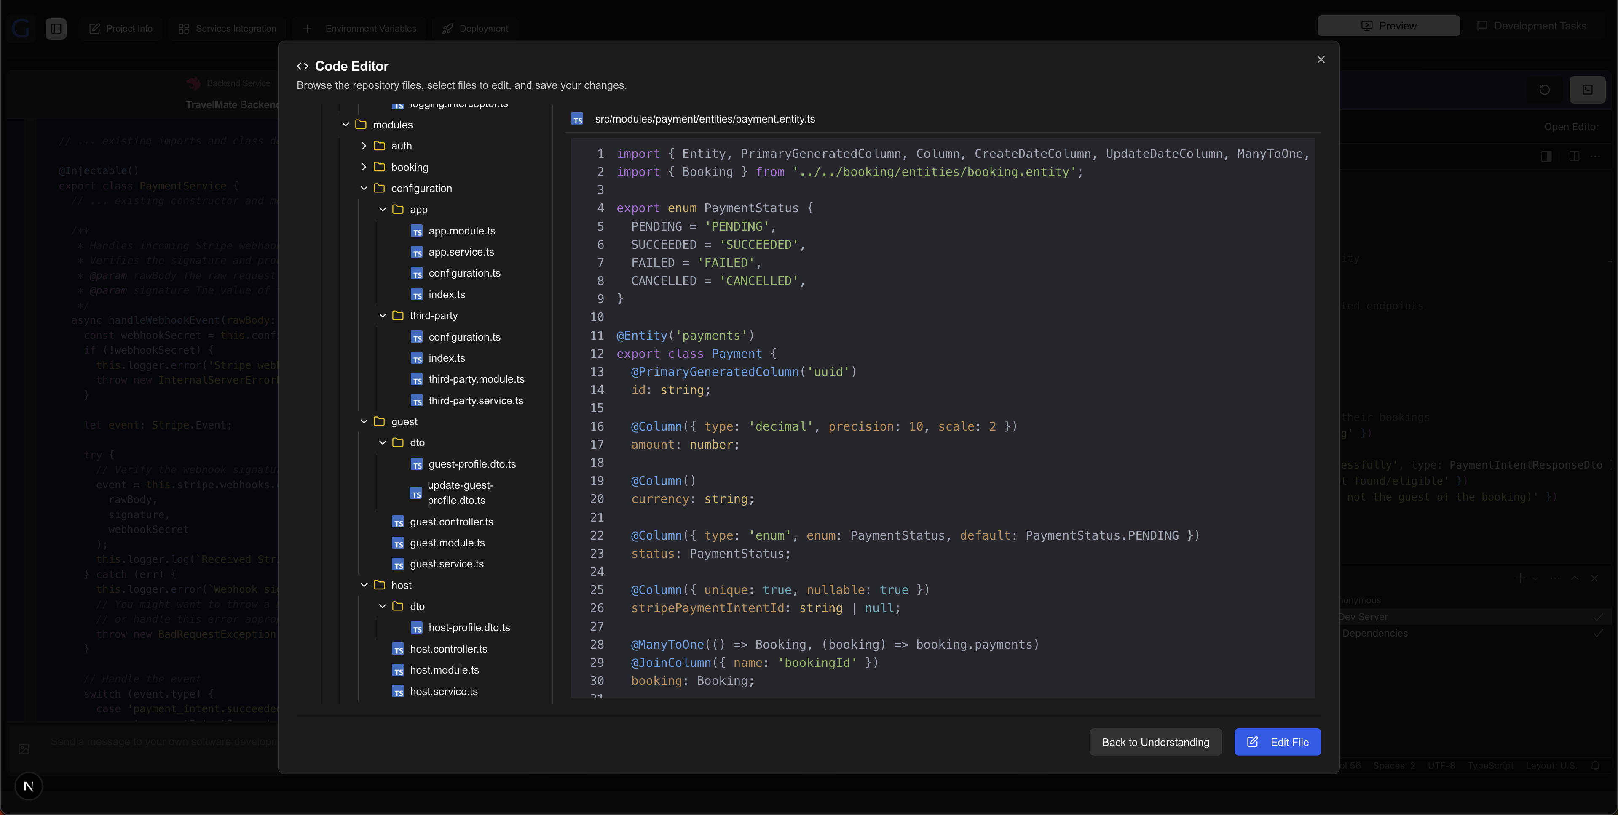Image resolution: width=1618 pixels, height=815 pixels.
Task: Click the app folder icon
Action: [x=398, y=209]
